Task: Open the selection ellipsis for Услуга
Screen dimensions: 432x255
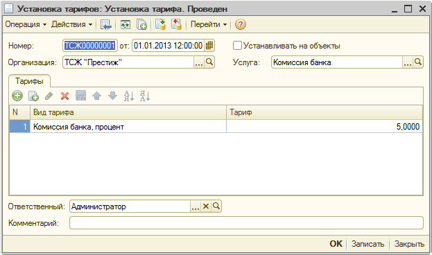Action: 408,62
